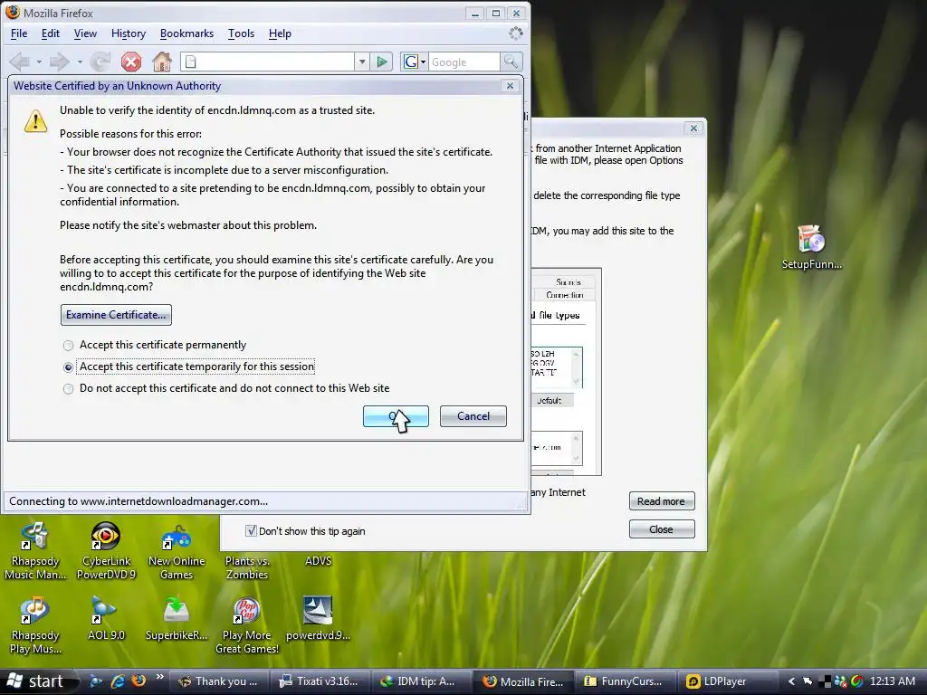Confirm the certificate dialog with OK
Screen dimensions: 927x695
[x=396, y=416]
